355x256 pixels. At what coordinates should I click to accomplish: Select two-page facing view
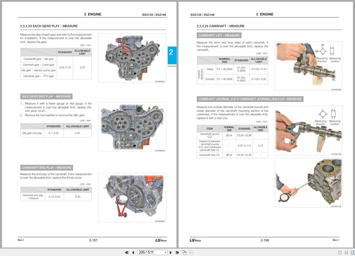click(353, 253)
